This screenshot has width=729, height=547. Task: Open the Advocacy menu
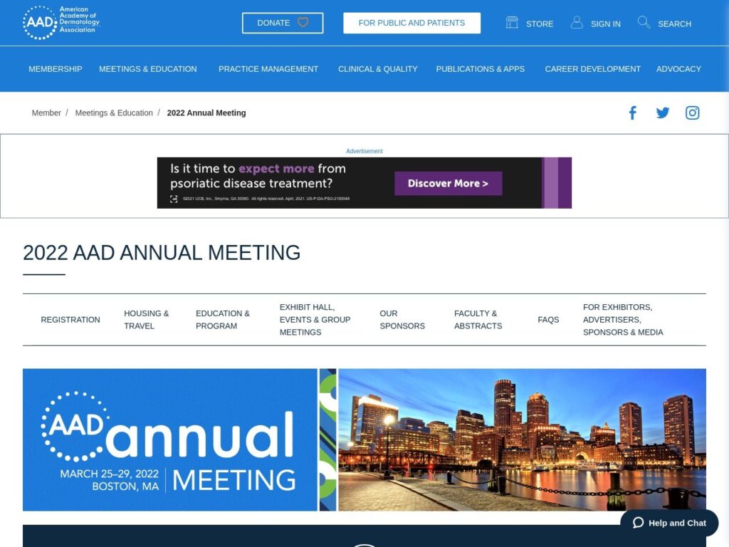[x=678, y=69]
